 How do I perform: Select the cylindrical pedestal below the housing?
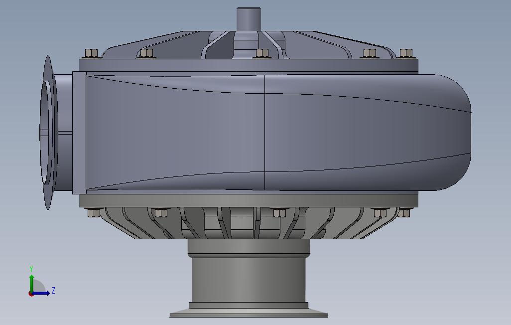click(x=249, y=279)
